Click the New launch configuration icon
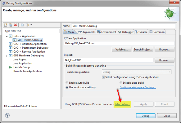This screenshot has height=123, width=181. [6, 25]
